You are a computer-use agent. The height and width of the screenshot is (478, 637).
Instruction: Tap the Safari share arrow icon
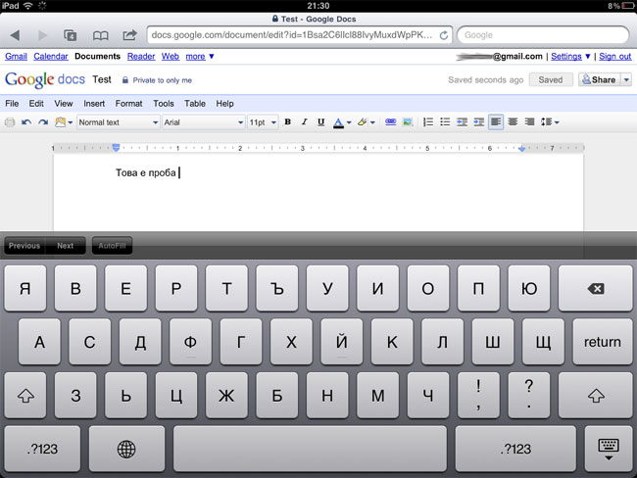129,35
